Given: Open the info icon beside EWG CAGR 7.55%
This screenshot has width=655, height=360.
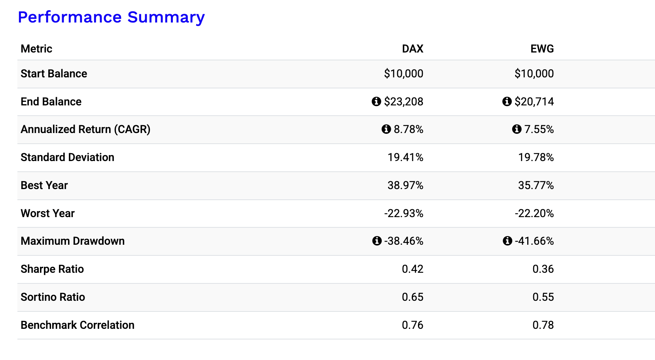Looking at the screenshot, I should [517, 129].
